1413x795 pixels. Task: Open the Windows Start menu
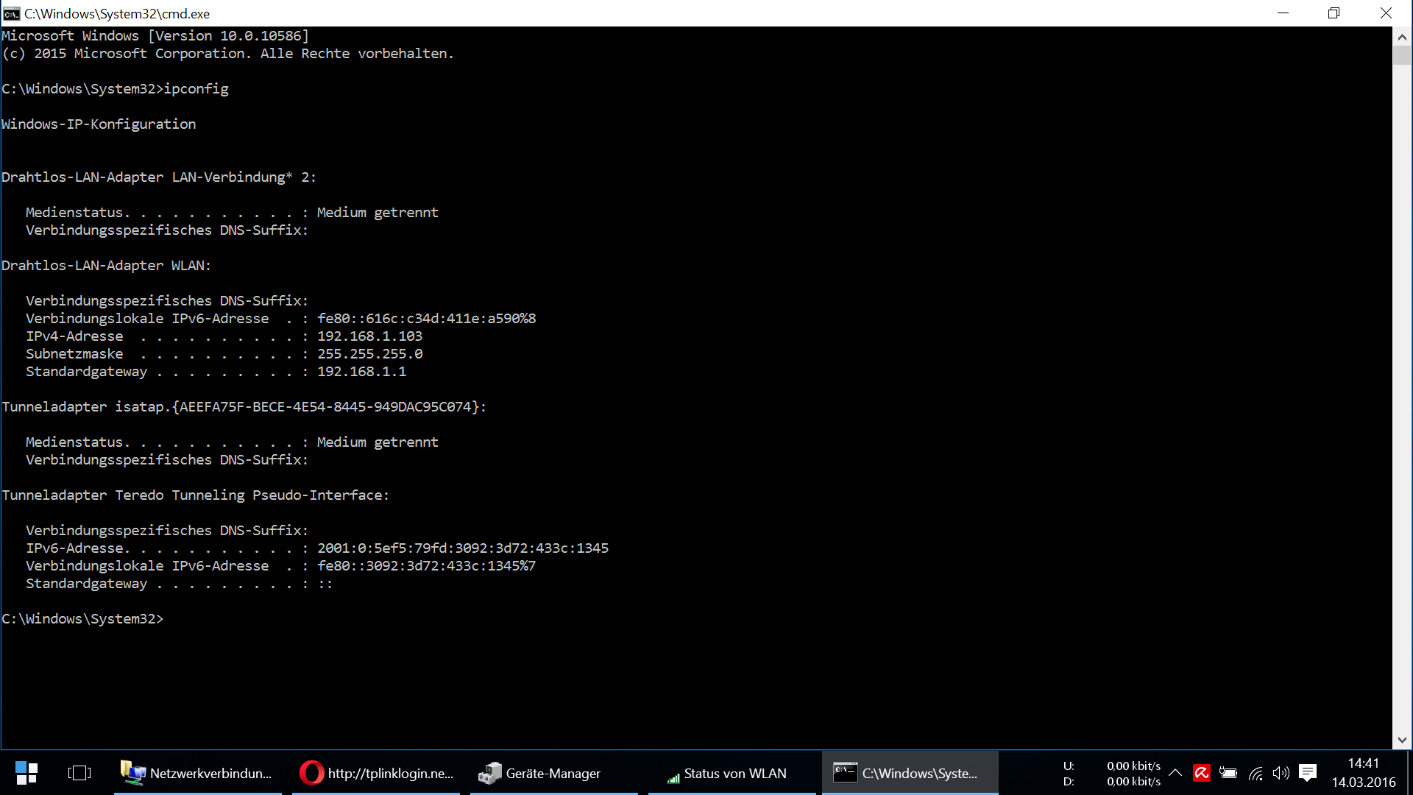26,773
